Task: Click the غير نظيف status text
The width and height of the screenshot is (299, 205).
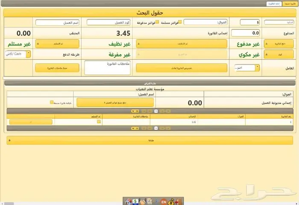Action: [x=120, y=44]
